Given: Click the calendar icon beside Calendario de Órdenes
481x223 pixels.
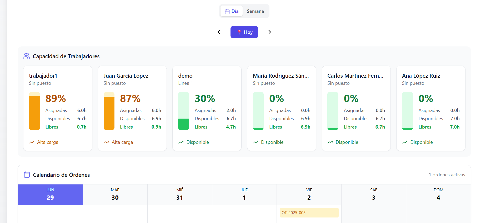Looking at the screenshot, I should [27, 175].
